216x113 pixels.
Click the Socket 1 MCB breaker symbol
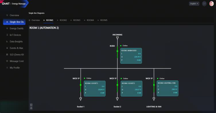[x=81, y=85]
